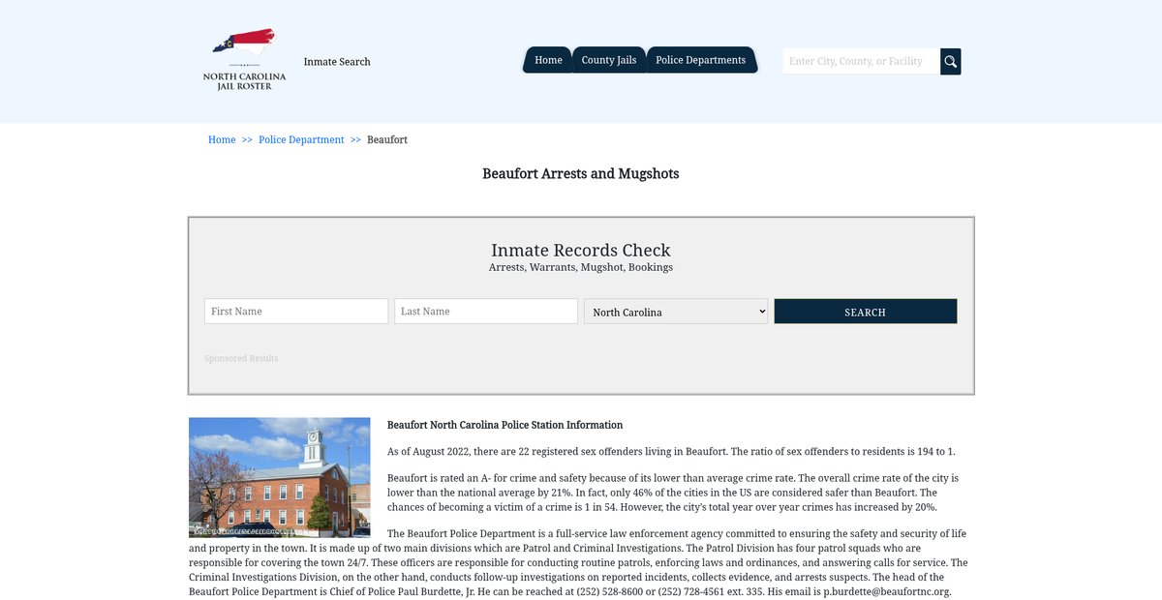Click the Inmate Search text beside the logo
This screenshot has width=1162, height=600.
[337, 62]
